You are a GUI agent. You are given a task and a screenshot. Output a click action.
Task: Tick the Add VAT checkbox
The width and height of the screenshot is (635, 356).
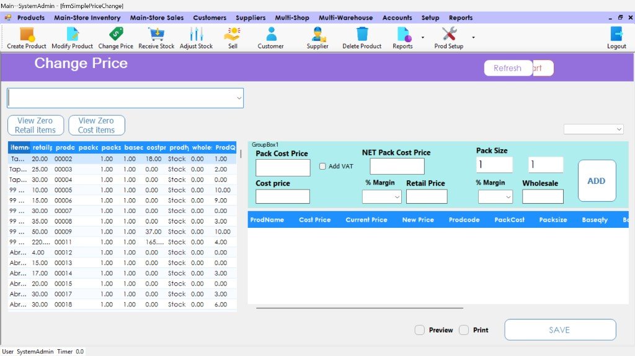pos(322,167)
